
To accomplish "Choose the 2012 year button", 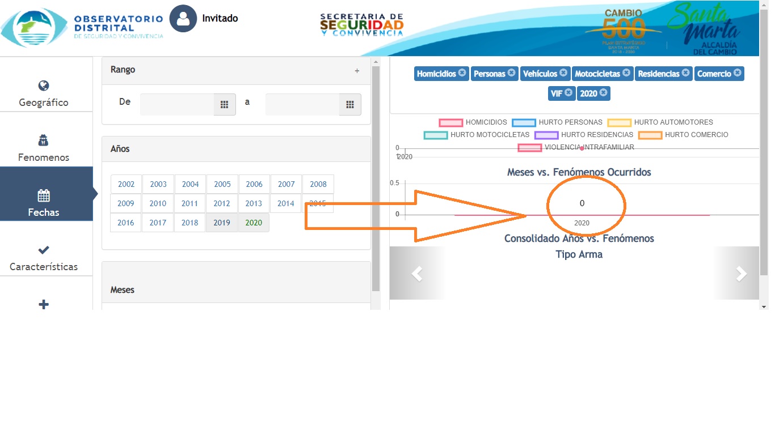I will [x=222, y=203].
